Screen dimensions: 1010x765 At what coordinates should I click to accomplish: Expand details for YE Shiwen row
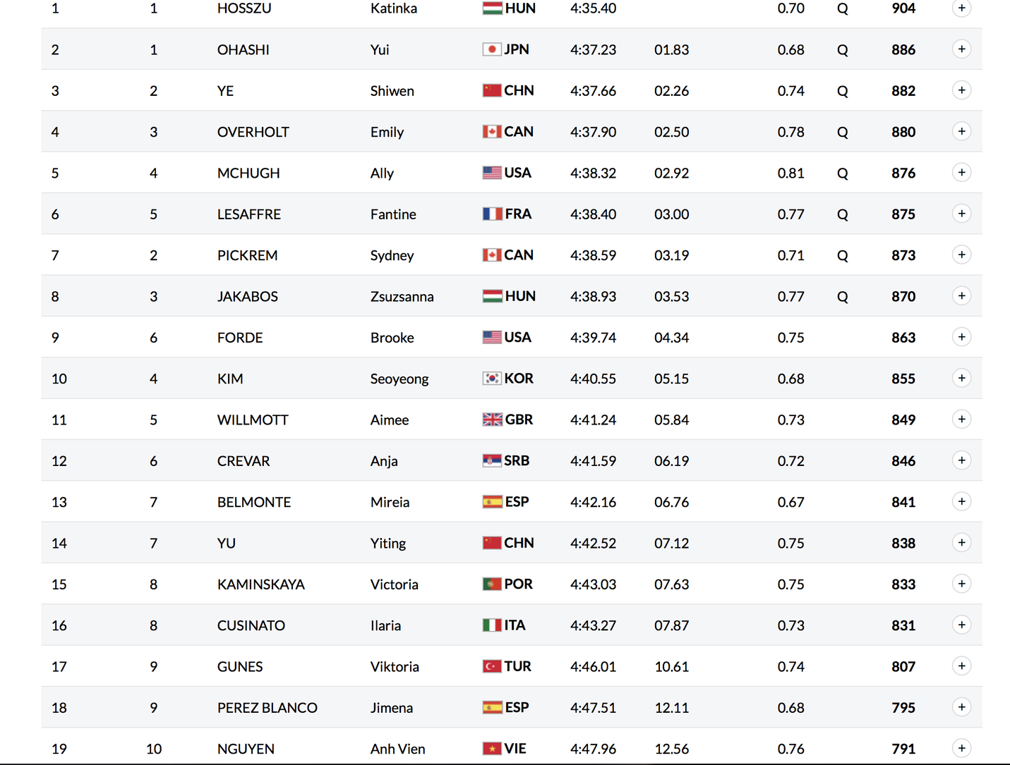[x=961, y=90]
